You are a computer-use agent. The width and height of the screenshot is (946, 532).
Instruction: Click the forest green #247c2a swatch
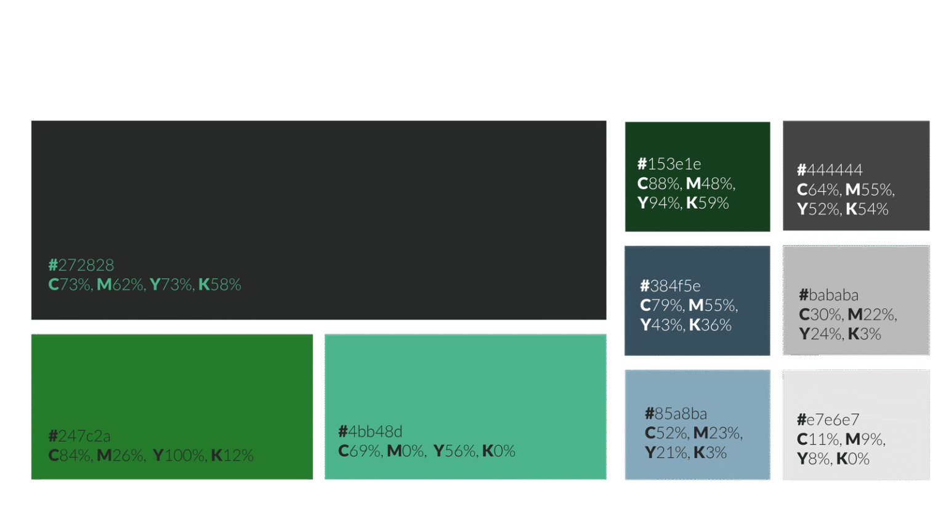point(172,382)
